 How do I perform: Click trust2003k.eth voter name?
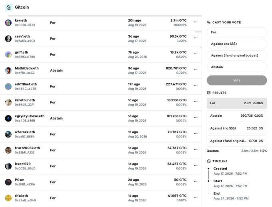click(x=28, y=148)
